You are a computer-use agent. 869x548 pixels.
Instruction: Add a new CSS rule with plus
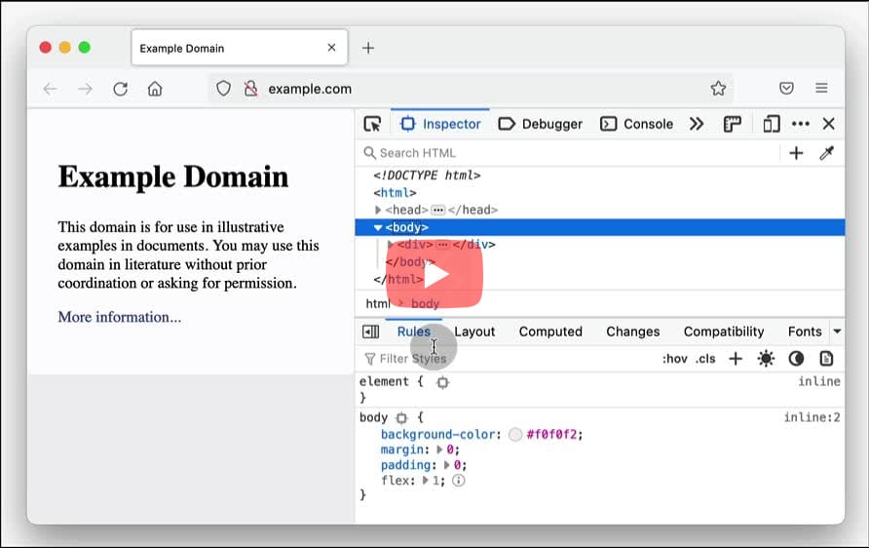[736, 359]
